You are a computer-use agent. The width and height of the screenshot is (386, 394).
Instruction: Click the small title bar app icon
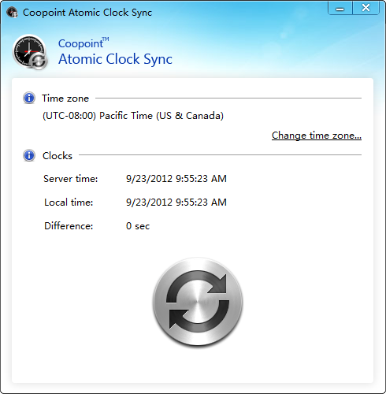tap(12, 13)
